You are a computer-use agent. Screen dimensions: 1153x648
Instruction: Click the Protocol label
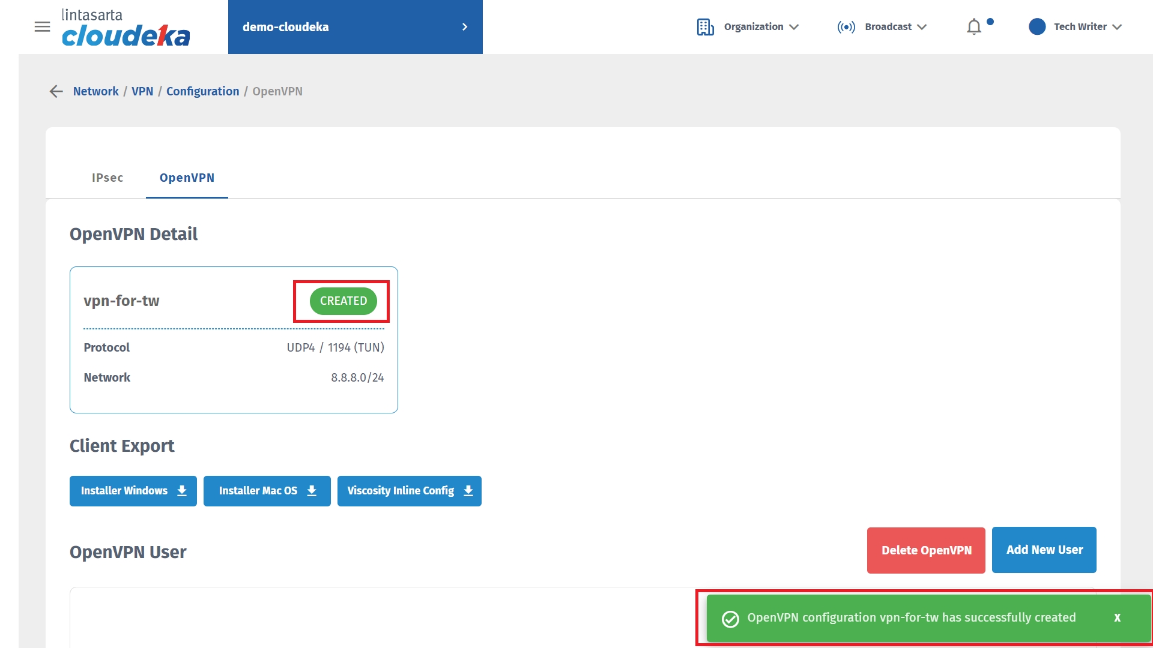click(107, 347)
